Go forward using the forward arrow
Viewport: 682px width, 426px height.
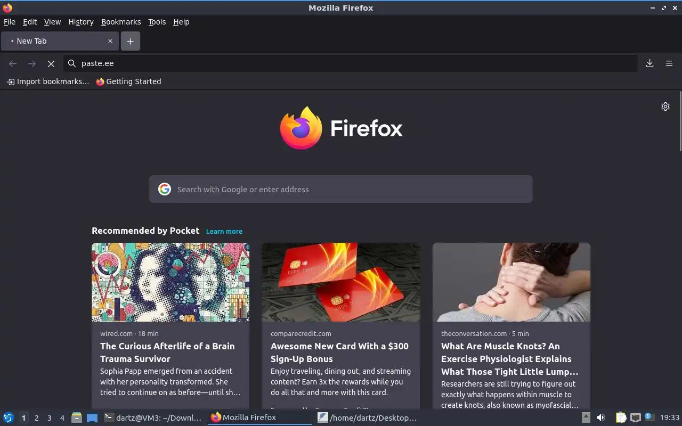tap(32, 63)
